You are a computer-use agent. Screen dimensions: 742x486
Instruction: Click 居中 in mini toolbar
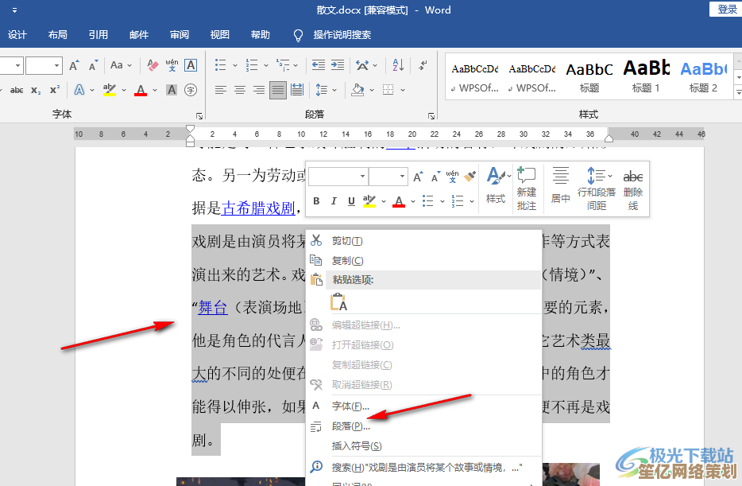[561, 185]
